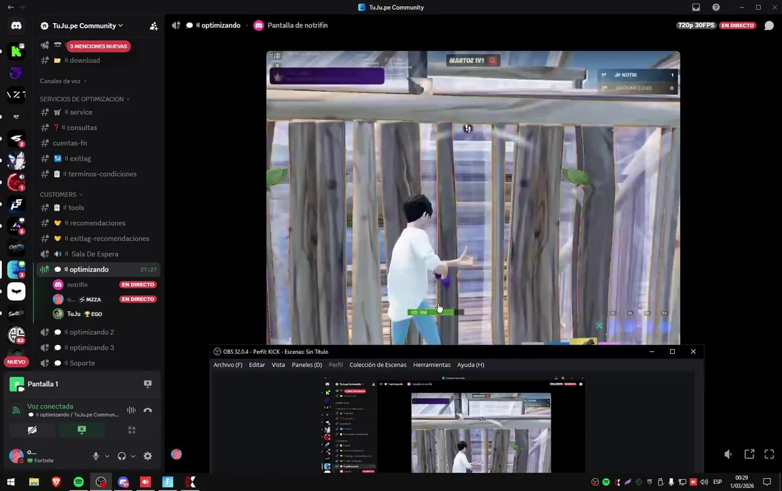Open Brave browser on taskbar
782x491 pixels.
pyautogui.click(x=56, y=482)
